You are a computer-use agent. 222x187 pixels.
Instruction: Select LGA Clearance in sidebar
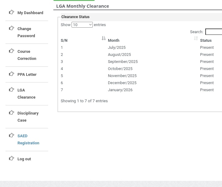[x=27, y=94]
